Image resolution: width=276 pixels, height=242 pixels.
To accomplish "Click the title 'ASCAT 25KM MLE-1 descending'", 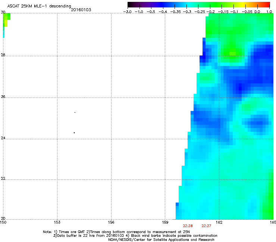I will click(x=39, y=6).
